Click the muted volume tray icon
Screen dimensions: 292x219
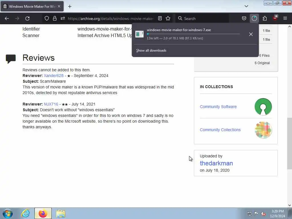click(x=263, y=214)
